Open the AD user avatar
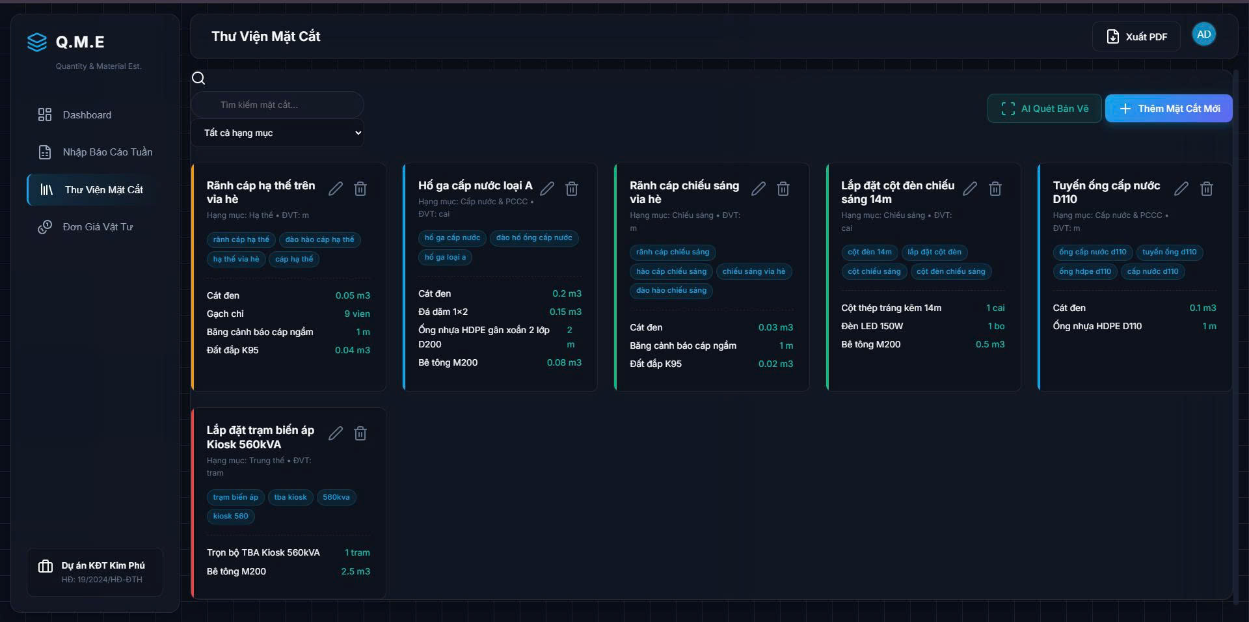This screenshot has height=622, width=1249. click(1204, 34)
